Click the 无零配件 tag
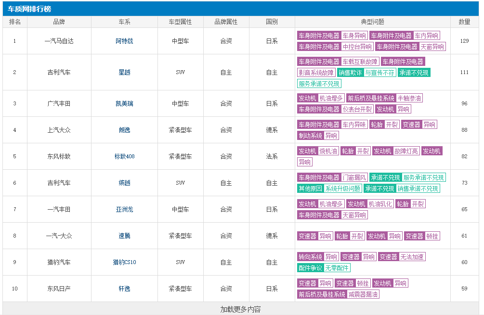The width and height of the screenshot is (484, 315). (337, 268)
